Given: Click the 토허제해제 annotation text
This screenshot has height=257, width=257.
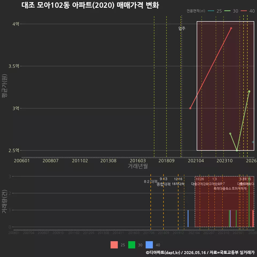Looking at the screenshot, I should (239, 188).
